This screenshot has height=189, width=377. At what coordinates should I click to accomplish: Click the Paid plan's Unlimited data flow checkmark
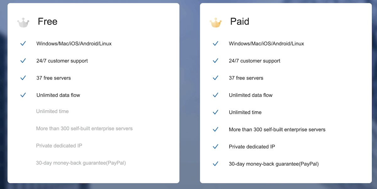tap(216, 95)
